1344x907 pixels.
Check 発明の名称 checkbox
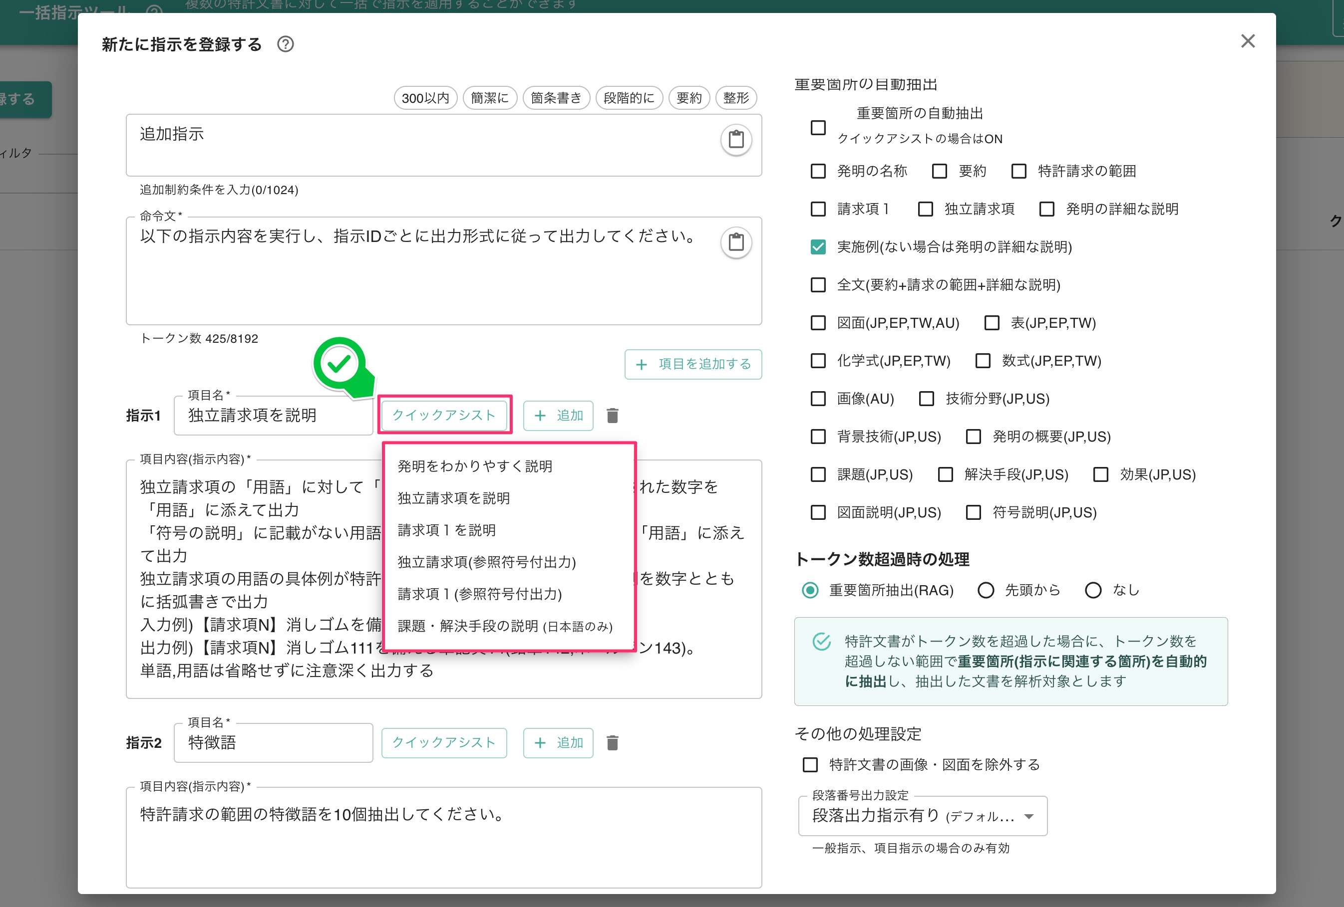818,171
